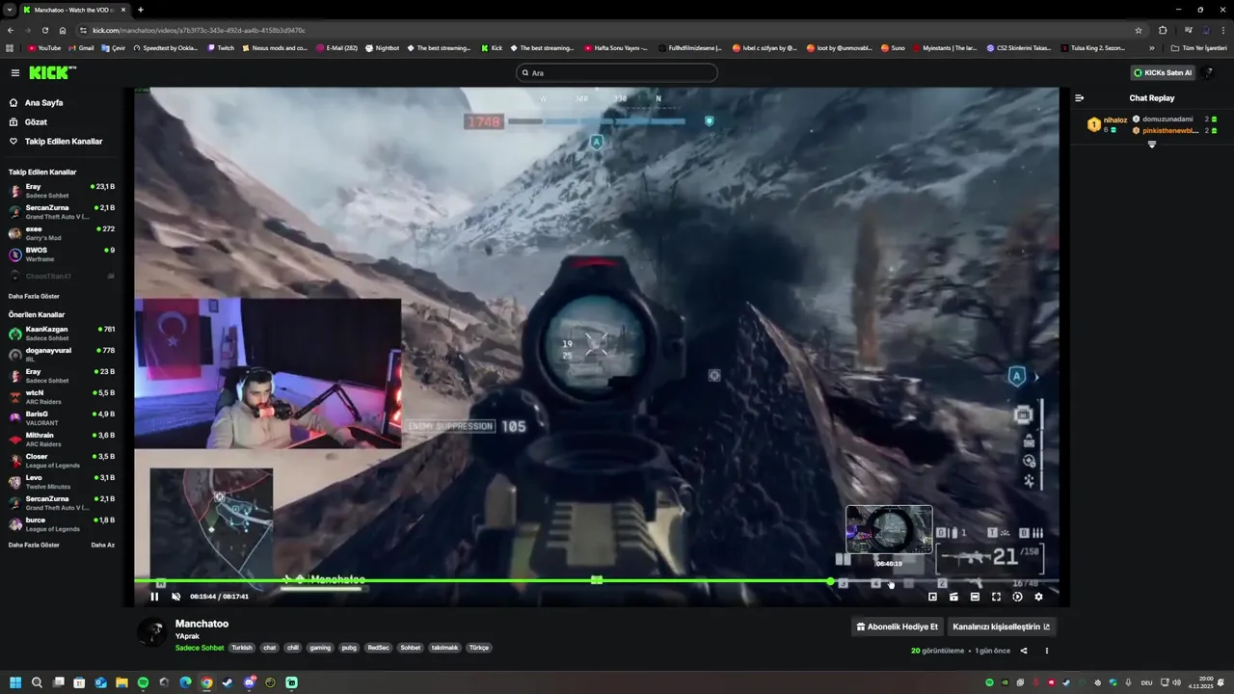Viewport: 1234px width, 694px height.
Task: Select the takılmalık tag
Action: (x=444, y=648)
